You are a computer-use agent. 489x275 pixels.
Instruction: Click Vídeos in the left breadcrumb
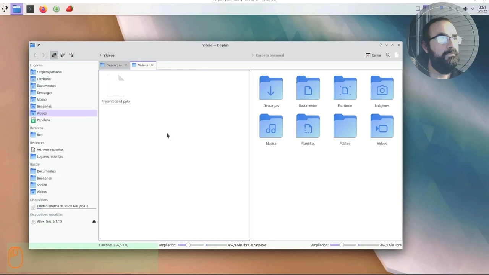click(x=109, y=55)
